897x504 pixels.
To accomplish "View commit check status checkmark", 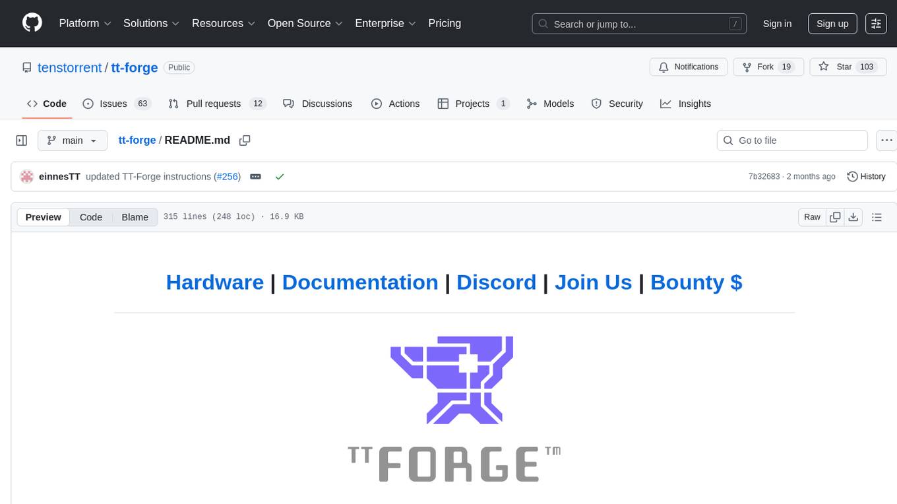I will tap(280, 177).
